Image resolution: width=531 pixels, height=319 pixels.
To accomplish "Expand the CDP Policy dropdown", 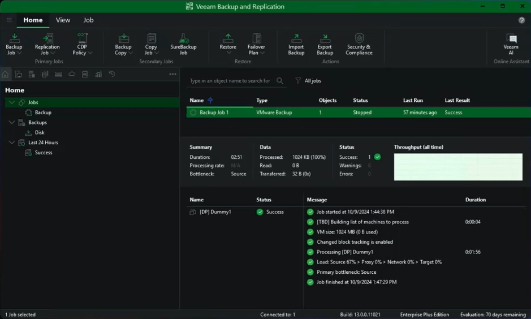I will pos(82,44).
